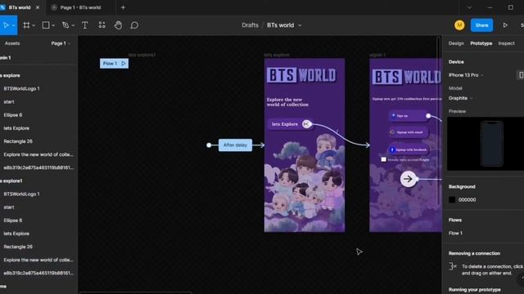Image resolution: width=524 pixels, height=294 pixels.
Task: Select first start layer
Action: 9,102
